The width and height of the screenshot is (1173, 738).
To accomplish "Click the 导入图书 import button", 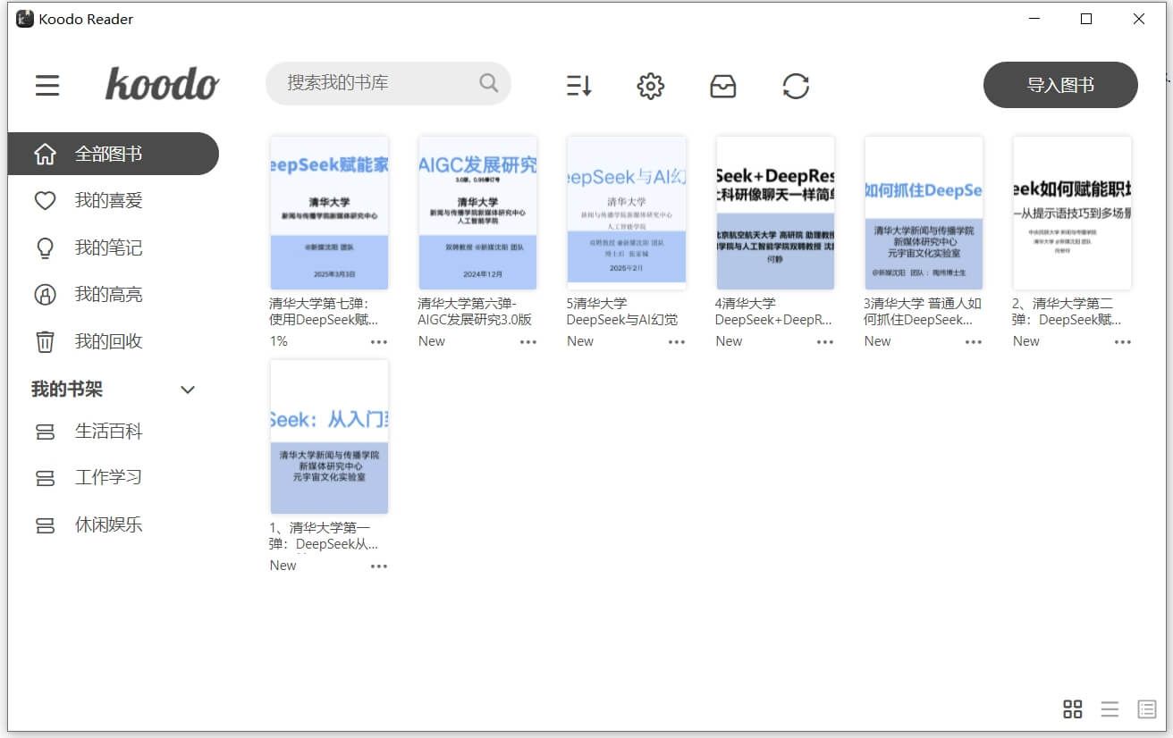I will click(x=1060, y=85).
